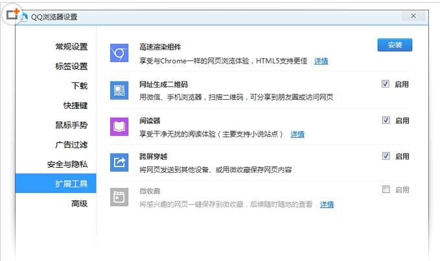Click the 高速渲染组件 title text
440x261 pixels.
coord(160,47)
